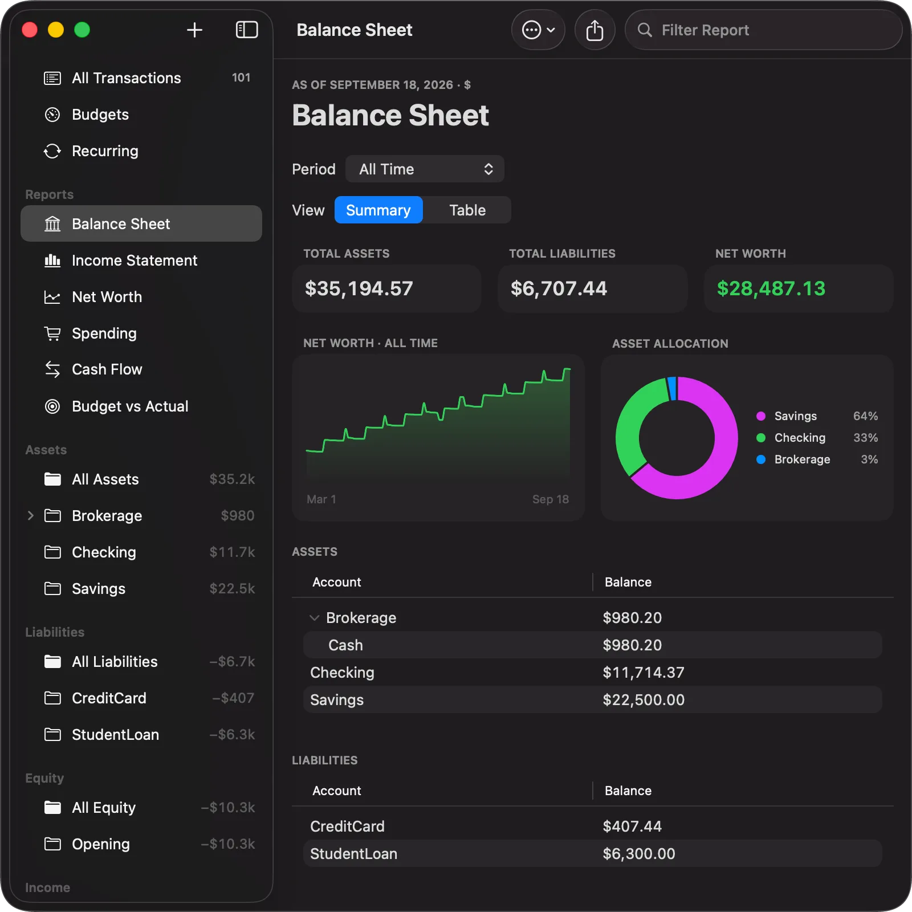912x912 pixels.
Task: Collapse the Brokerage row in Assets table
Action: pos(314,618)
